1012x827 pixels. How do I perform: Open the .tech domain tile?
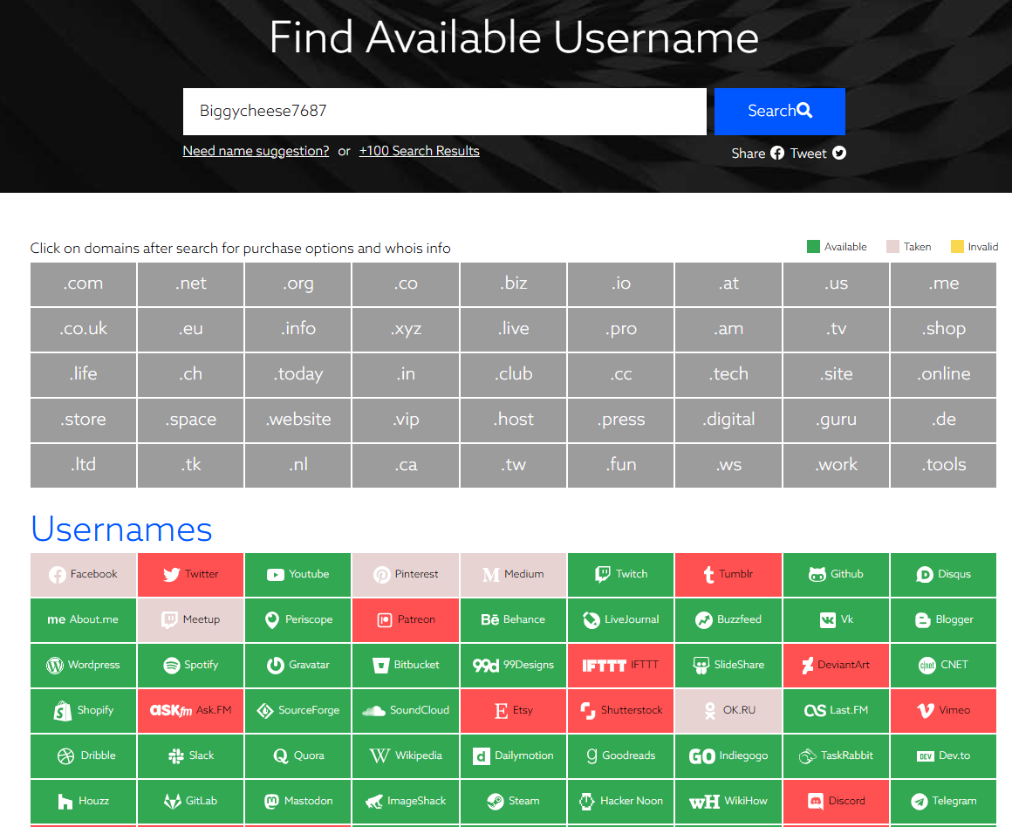tap(728, 374)
